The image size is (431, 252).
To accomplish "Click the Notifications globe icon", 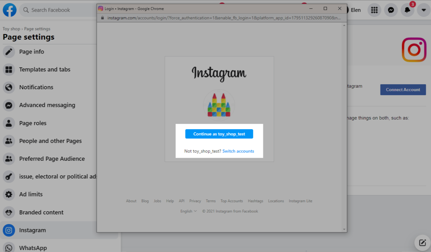I will (x=9, y=87).
